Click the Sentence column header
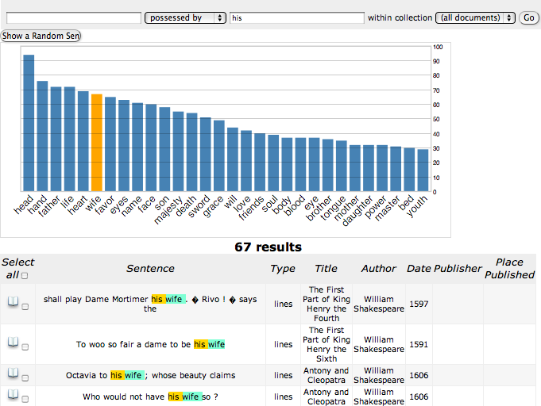541x406 pixels. (x=150, y=269)
